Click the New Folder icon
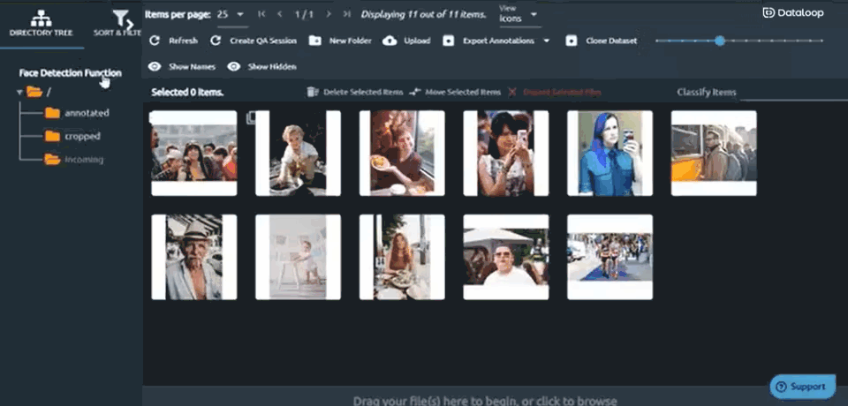848x406 pixels. pos(315,41)
